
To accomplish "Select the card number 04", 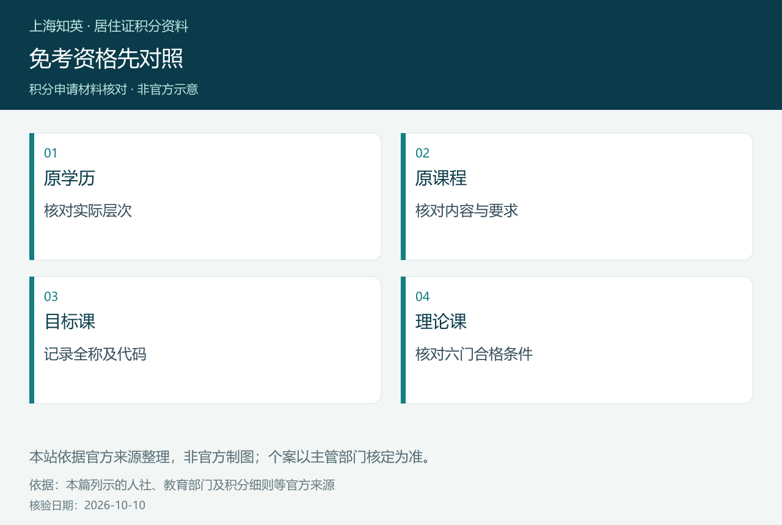I will click(423, 297).
